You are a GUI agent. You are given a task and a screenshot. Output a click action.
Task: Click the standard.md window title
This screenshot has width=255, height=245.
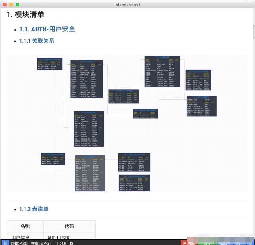pos(127,5)
